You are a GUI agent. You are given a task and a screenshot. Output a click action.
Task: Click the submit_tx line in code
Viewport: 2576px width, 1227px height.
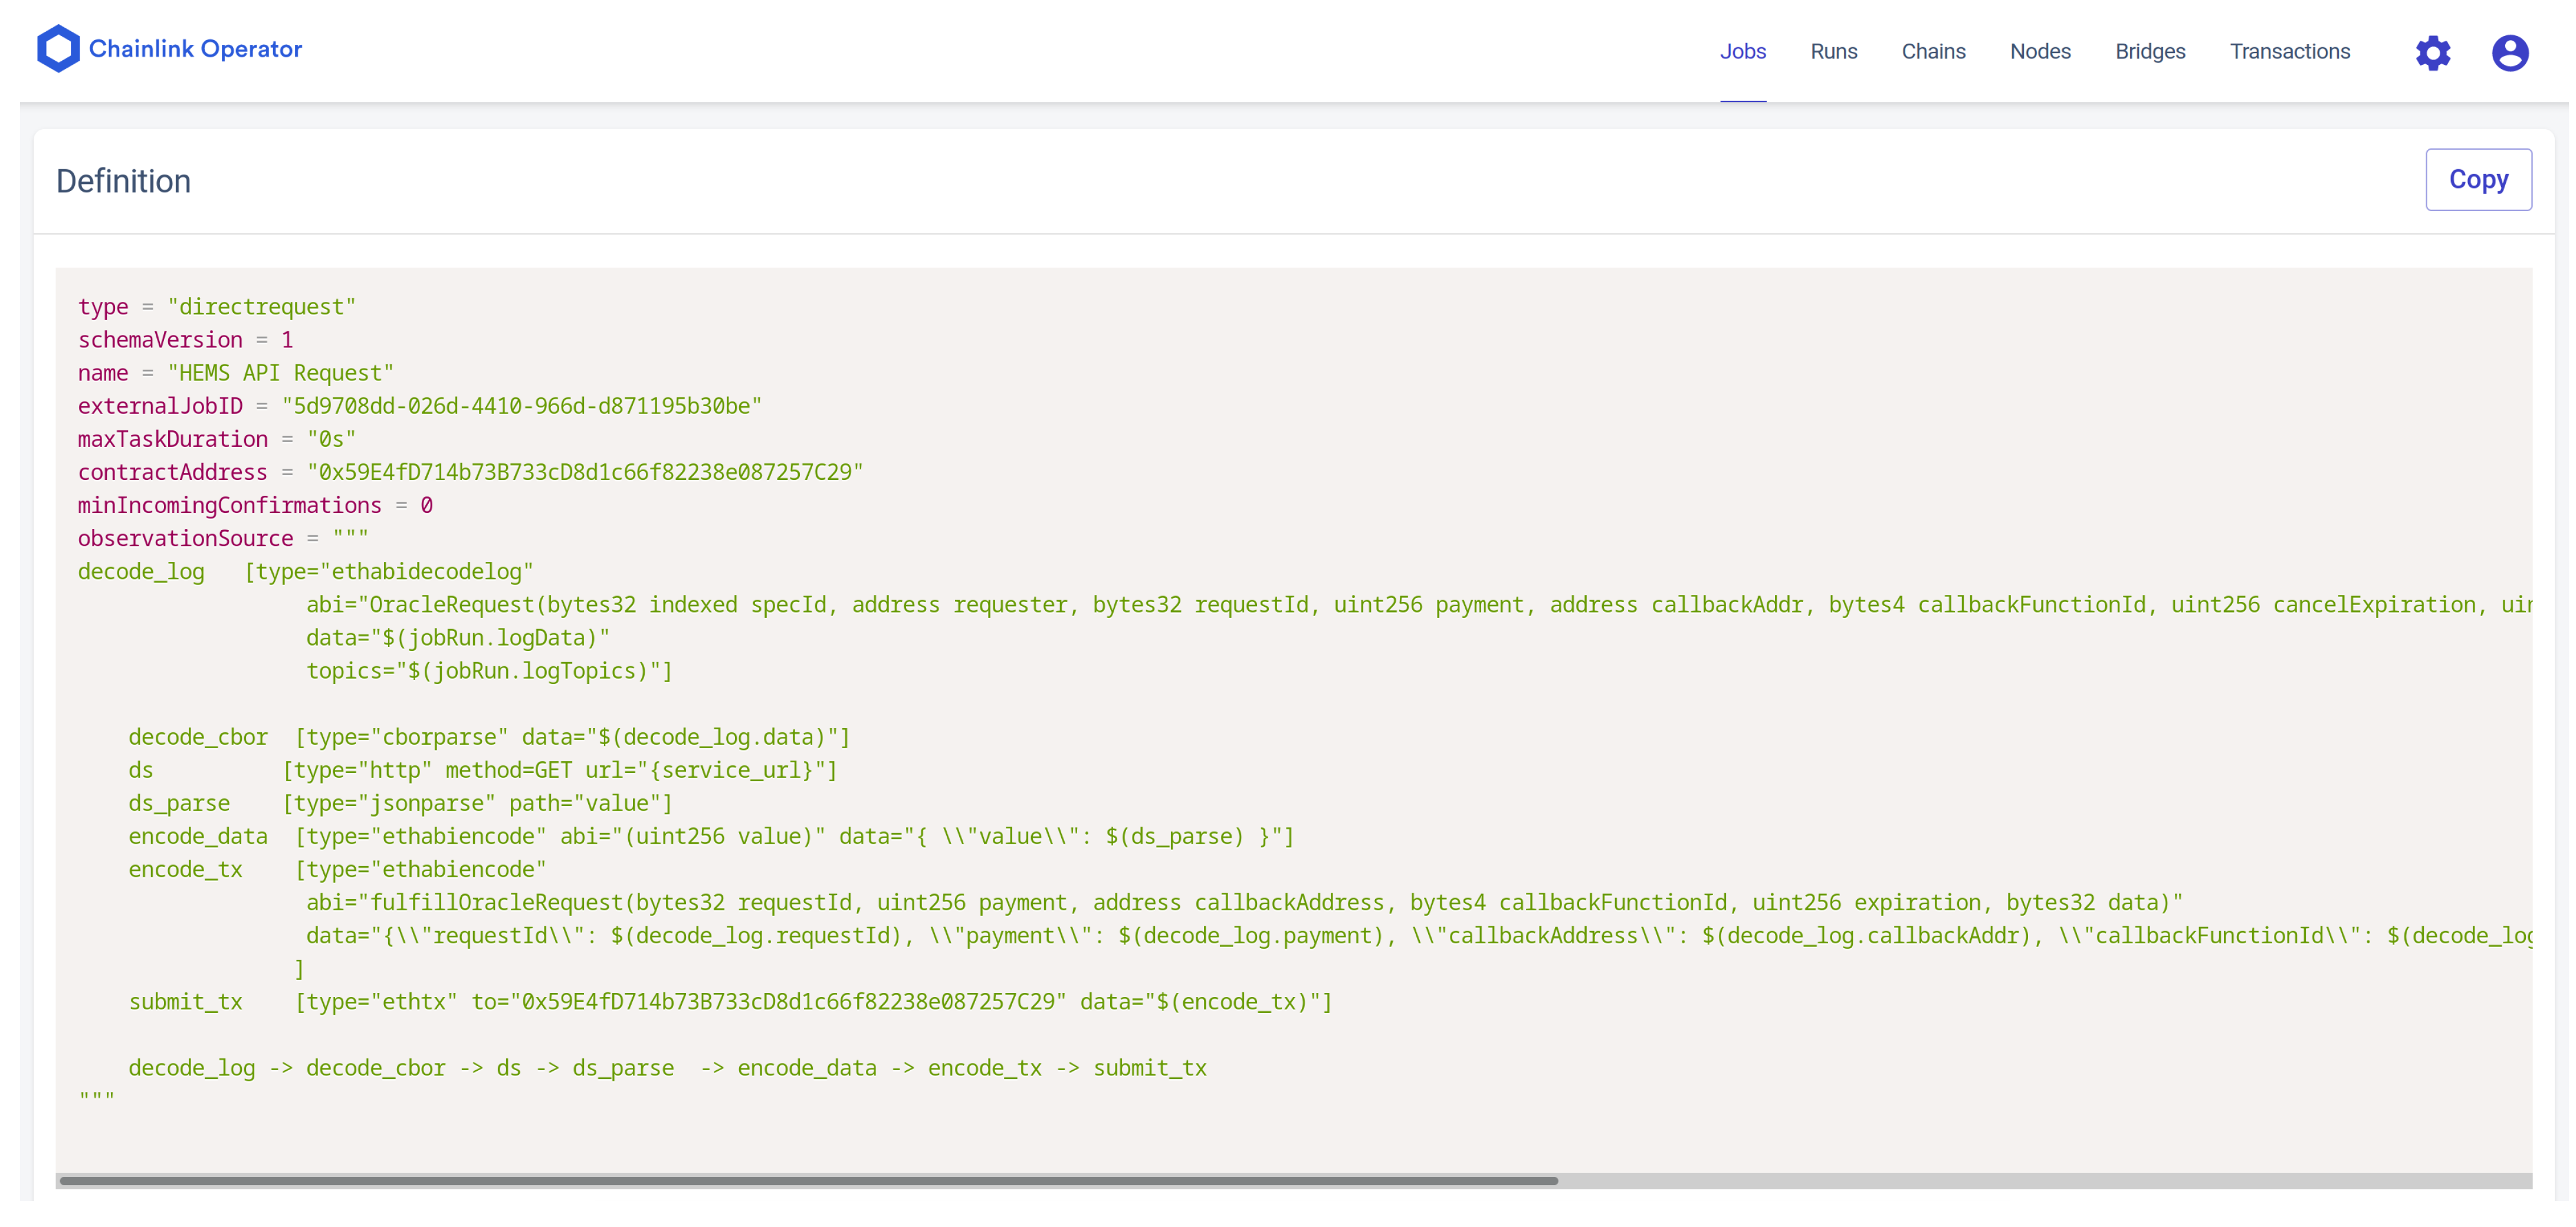(730, 1001)
